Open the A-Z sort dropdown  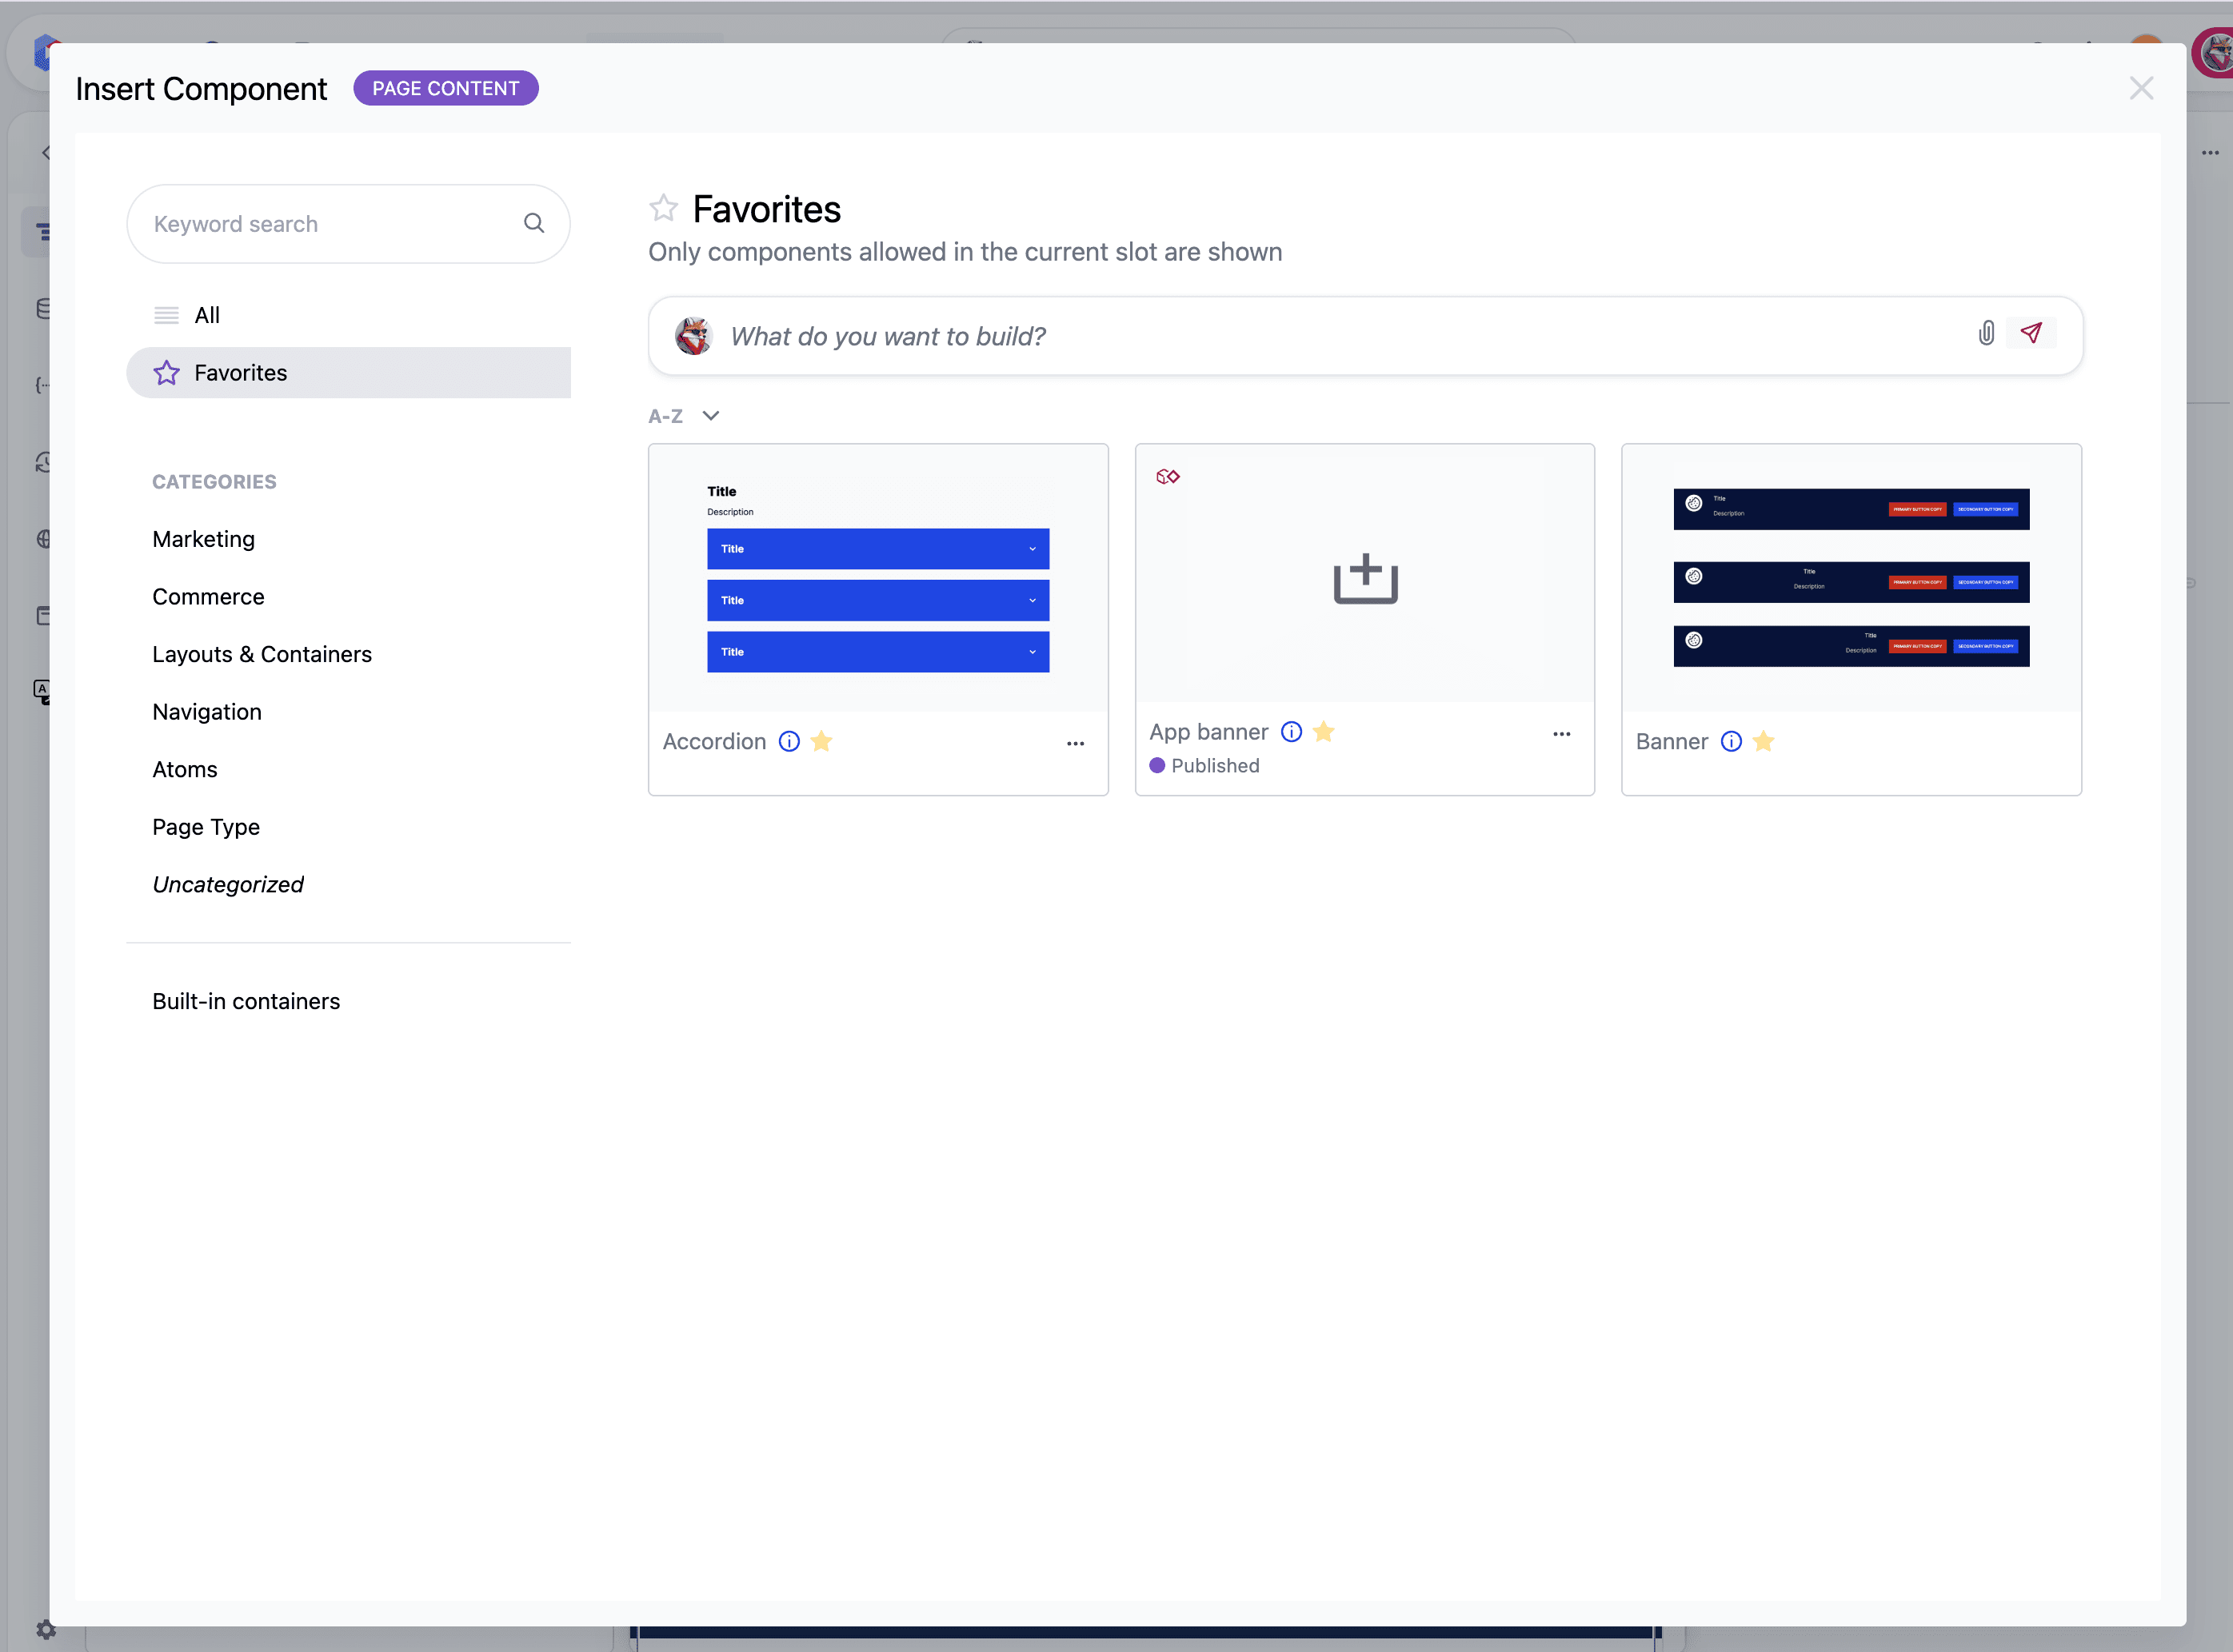point(684,416)
